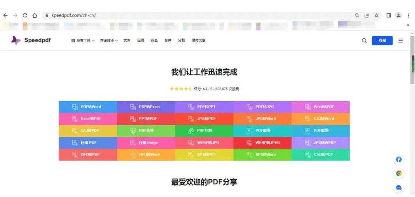Click the Facebook share icon

tap(399, 160)
